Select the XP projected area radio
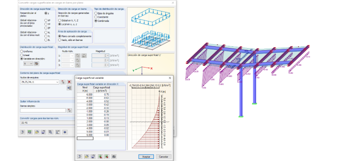Viewport: 338px width, 161px height. (46, 20)
